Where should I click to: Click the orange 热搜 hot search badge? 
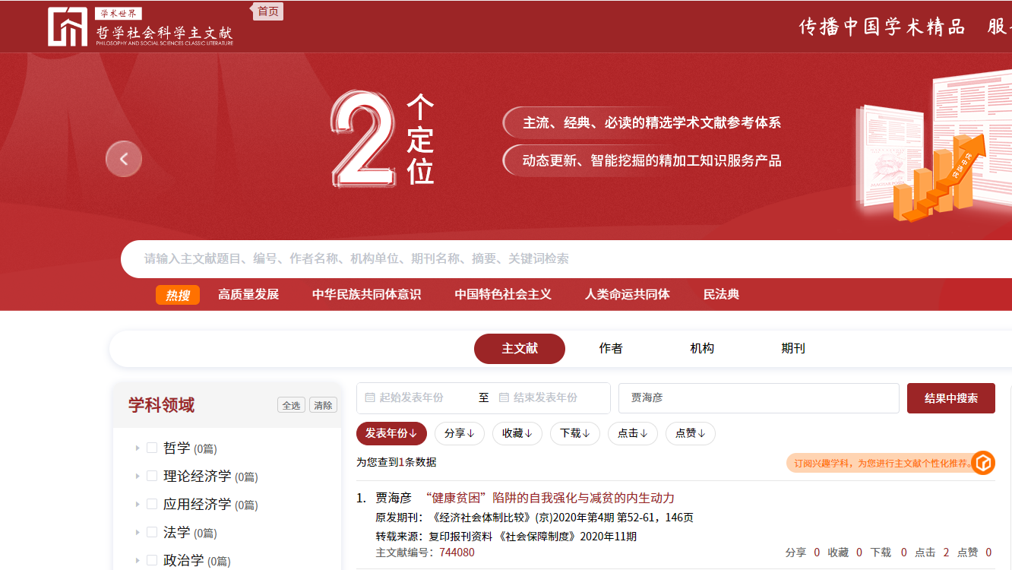178,295
